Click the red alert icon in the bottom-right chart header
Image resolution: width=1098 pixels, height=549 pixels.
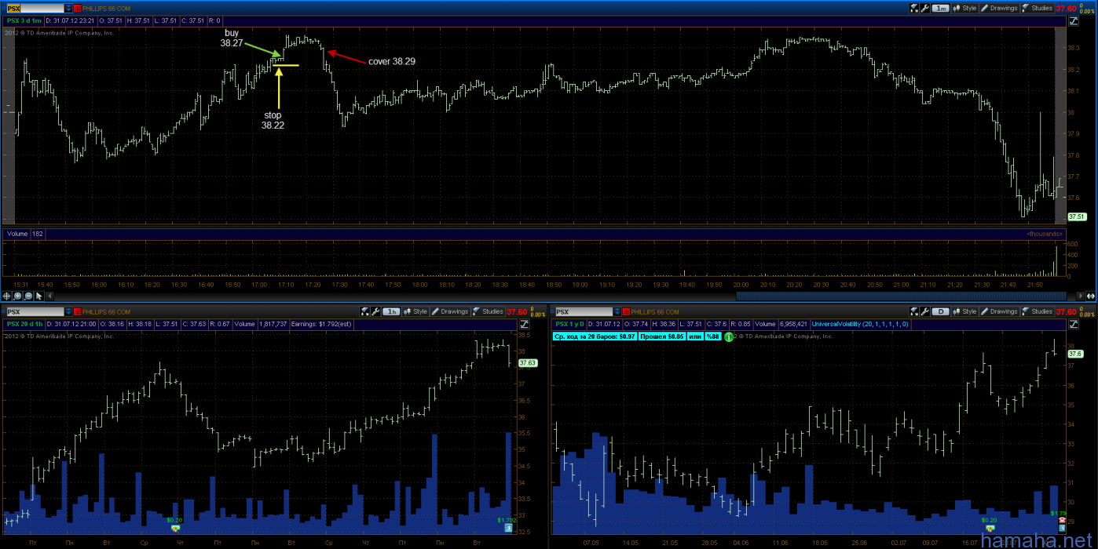(626, 311)
